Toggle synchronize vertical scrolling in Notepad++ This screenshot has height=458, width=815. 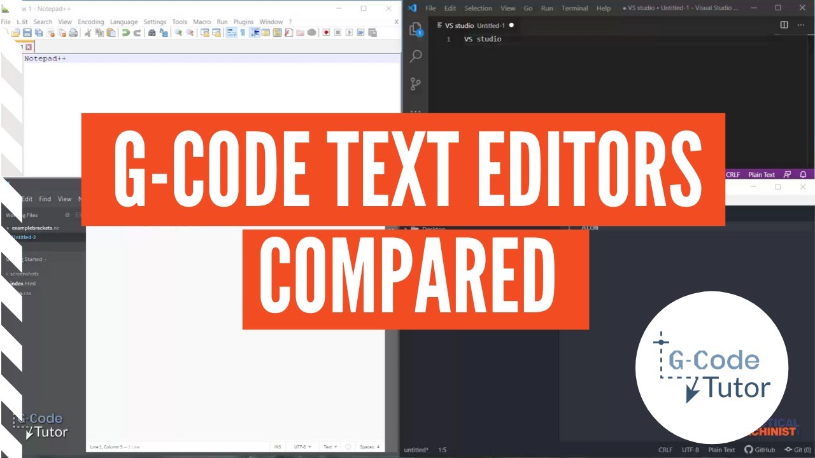click(205, 32)
